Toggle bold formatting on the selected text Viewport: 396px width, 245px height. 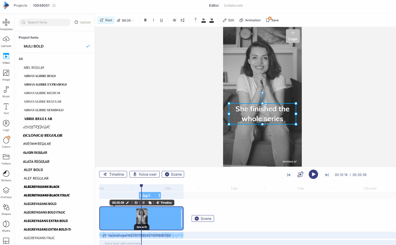(x=145, y=20)
